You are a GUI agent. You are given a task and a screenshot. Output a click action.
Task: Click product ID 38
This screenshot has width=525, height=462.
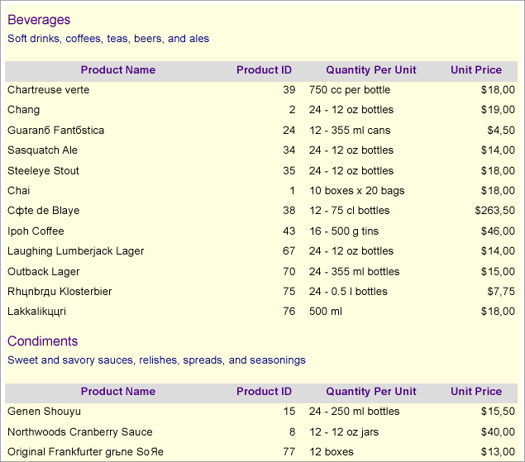[x=289, y=211]
